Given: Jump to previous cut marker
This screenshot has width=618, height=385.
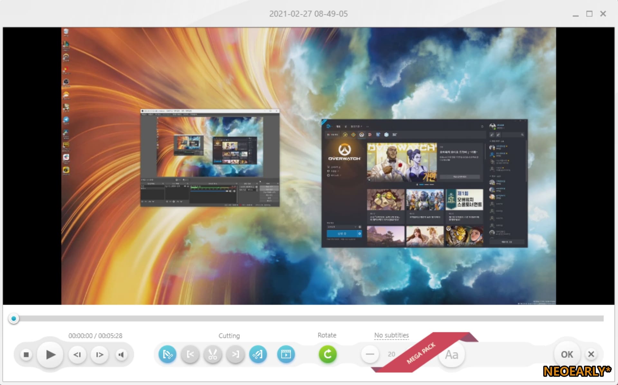Looking at the screenshot, I should [x=190, y=354].
